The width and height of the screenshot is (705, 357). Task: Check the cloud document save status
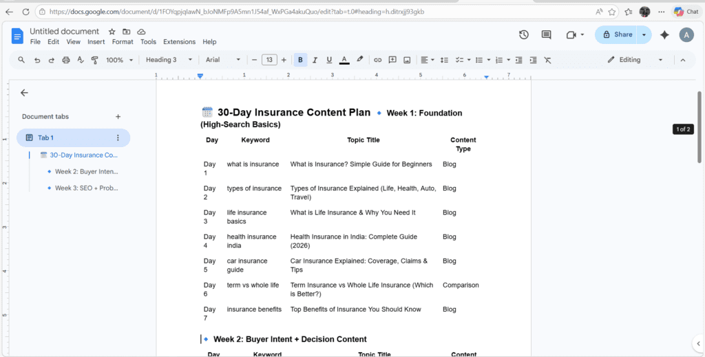tap(141, 32)
